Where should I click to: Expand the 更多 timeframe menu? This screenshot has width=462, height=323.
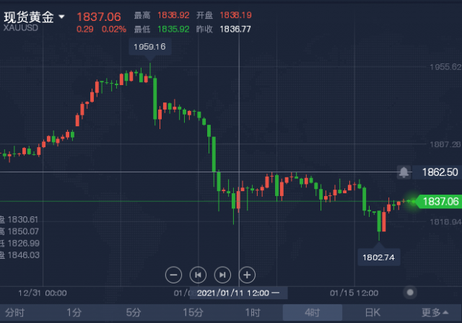point(435,312)
